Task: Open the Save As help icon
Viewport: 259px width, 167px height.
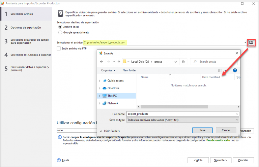Action: pos(235,70)
